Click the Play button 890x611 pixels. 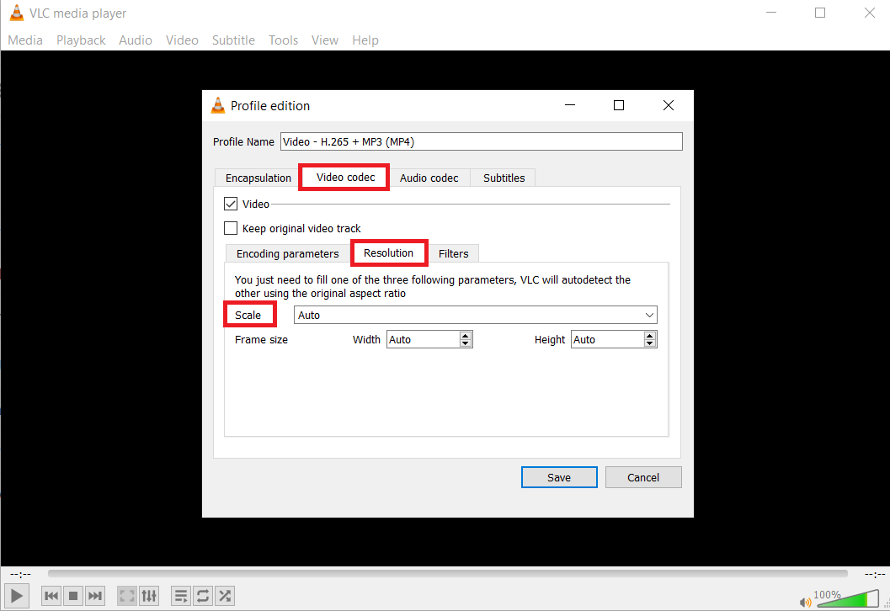15,595
